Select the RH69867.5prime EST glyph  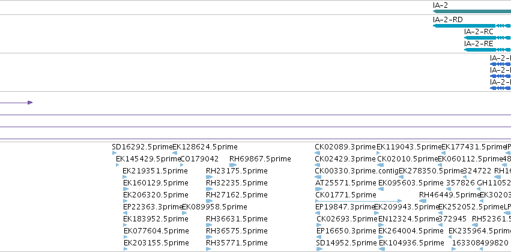[x=233, y=165]
